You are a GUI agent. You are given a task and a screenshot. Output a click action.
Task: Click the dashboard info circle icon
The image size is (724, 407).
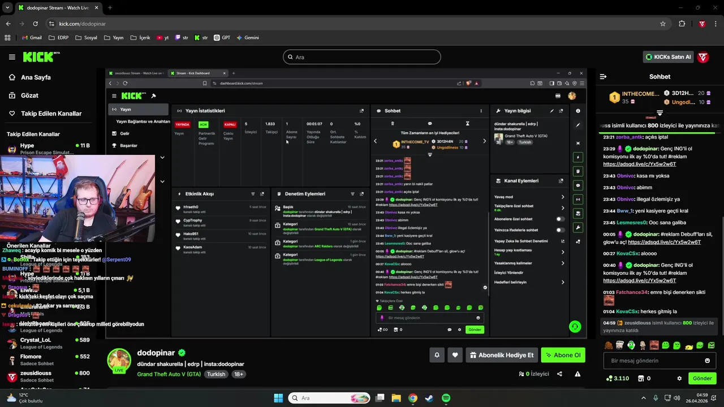pos(578,111)
